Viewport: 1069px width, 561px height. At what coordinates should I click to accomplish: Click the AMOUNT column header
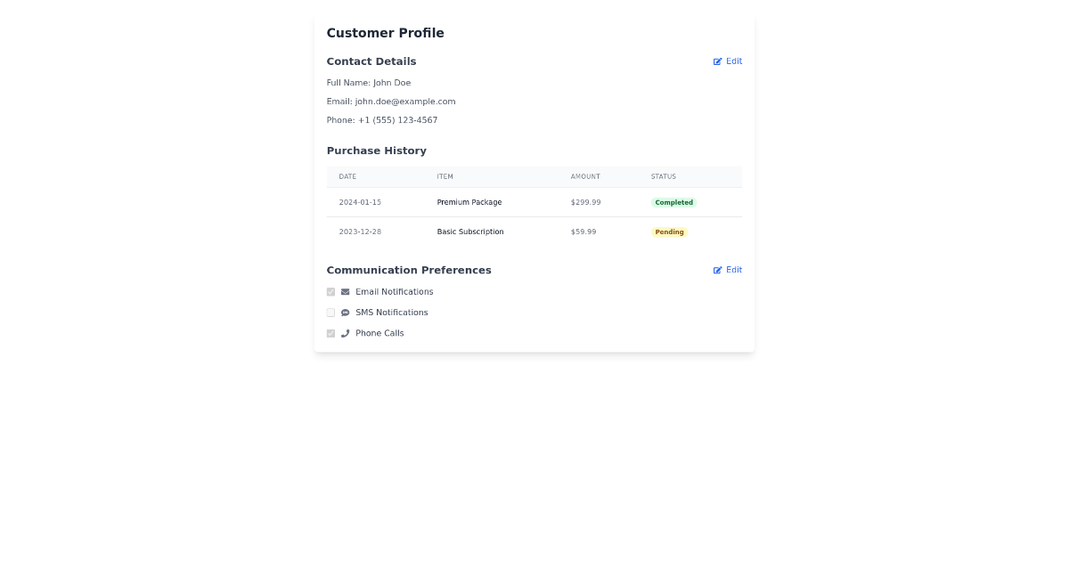(x=585, y=176)
